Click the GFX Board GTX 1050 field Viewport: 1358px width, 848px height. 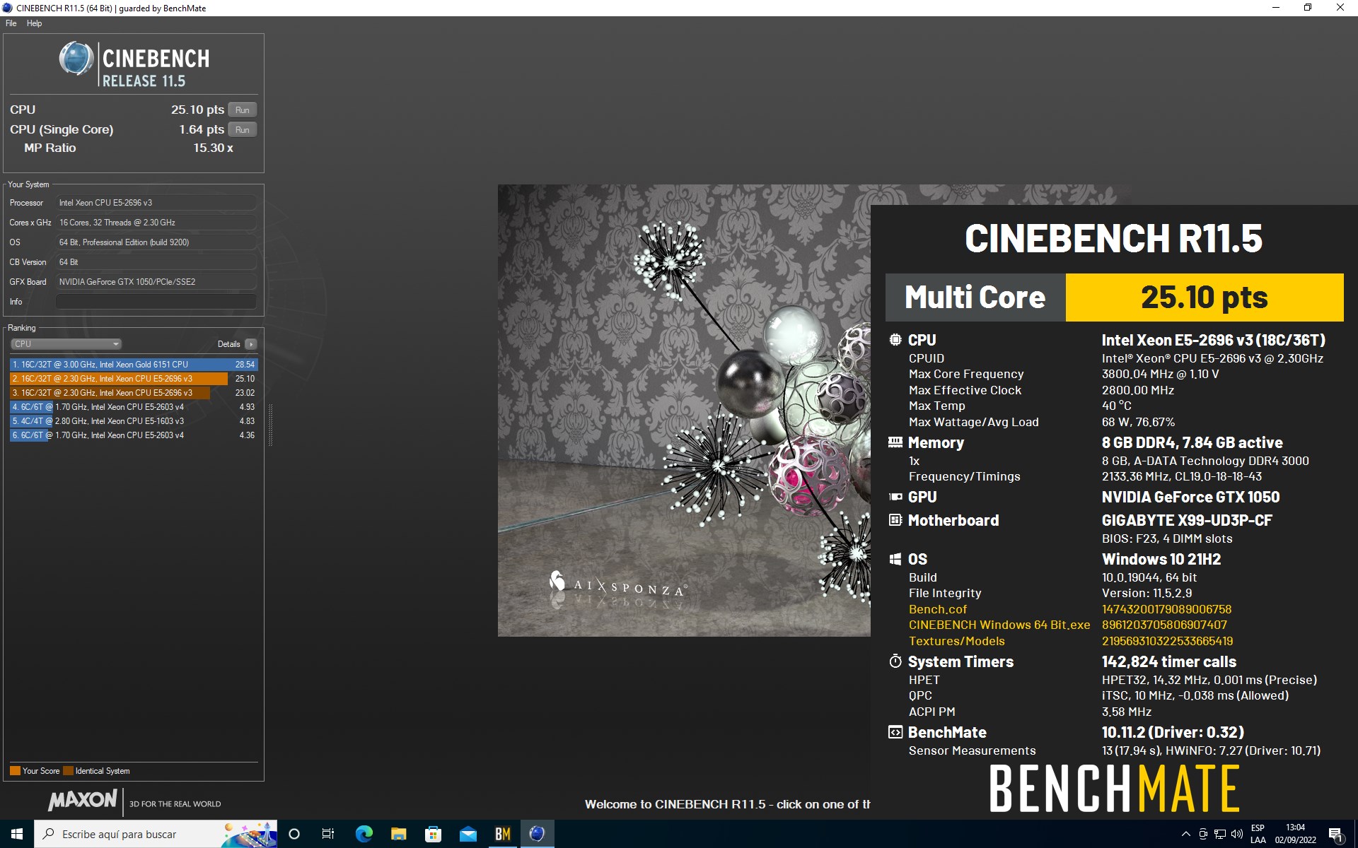[156, 282]
